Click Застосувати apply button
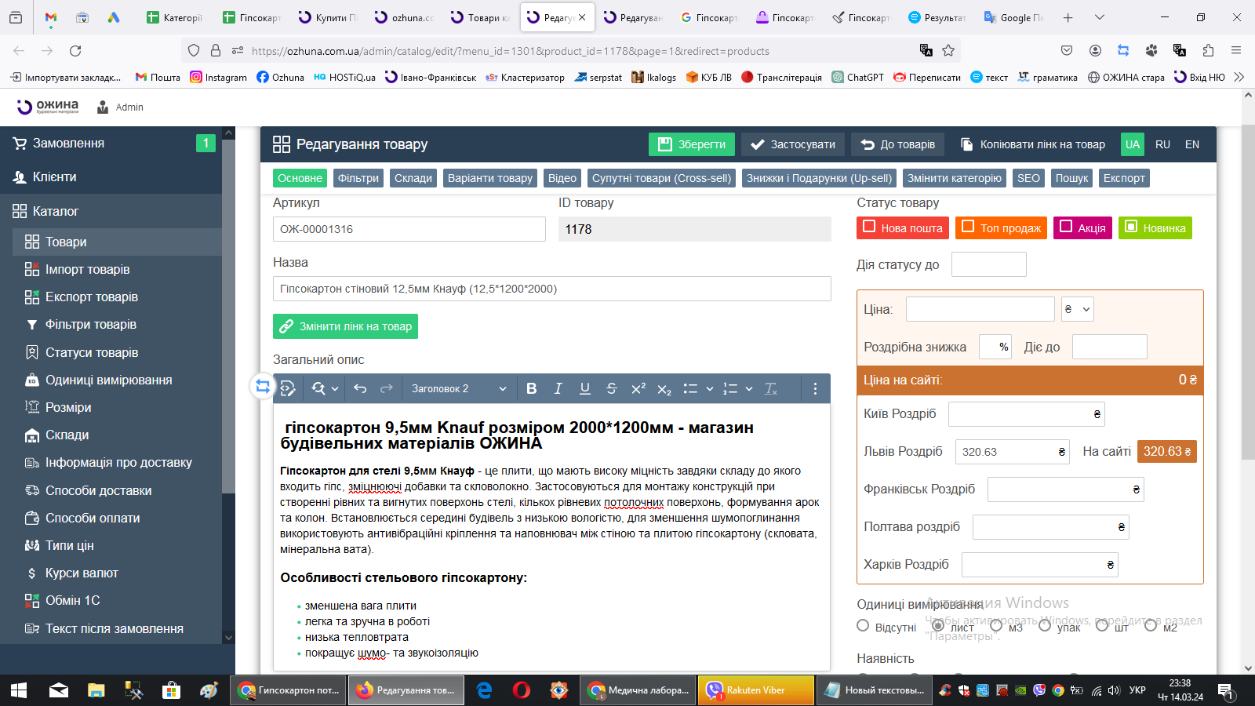 click(793, 144)
